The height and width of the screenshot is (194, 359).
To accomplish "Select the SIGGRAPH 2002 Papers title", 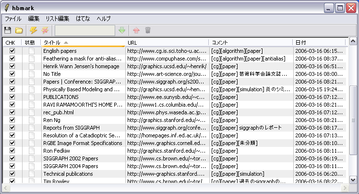I will pos(71,158).
